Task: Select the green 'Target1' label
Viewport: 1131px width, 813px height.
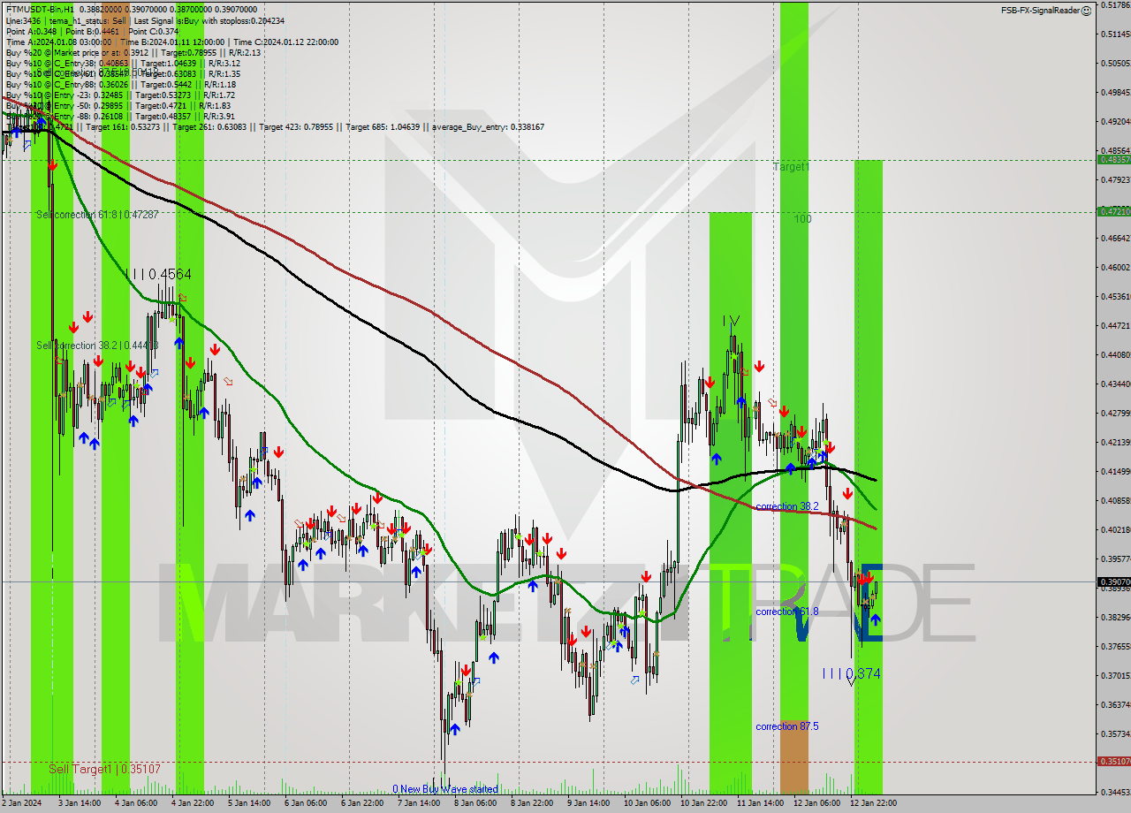Action: click(791, 167)
